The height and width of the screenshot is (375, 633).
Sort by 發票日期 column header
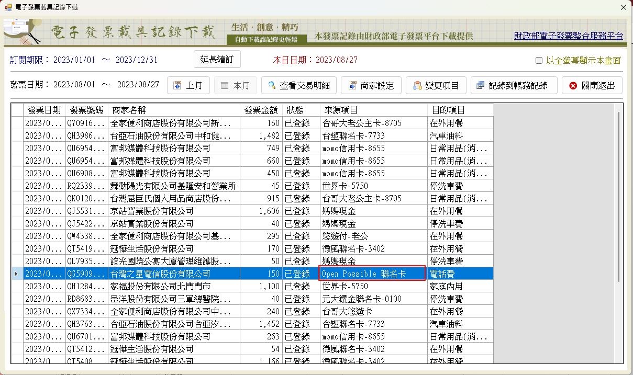(x=44, y=110)
